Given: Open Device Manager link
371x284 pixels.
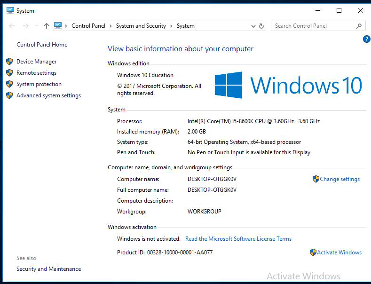Looking at the screenshot, I should (x=36, y=62).
